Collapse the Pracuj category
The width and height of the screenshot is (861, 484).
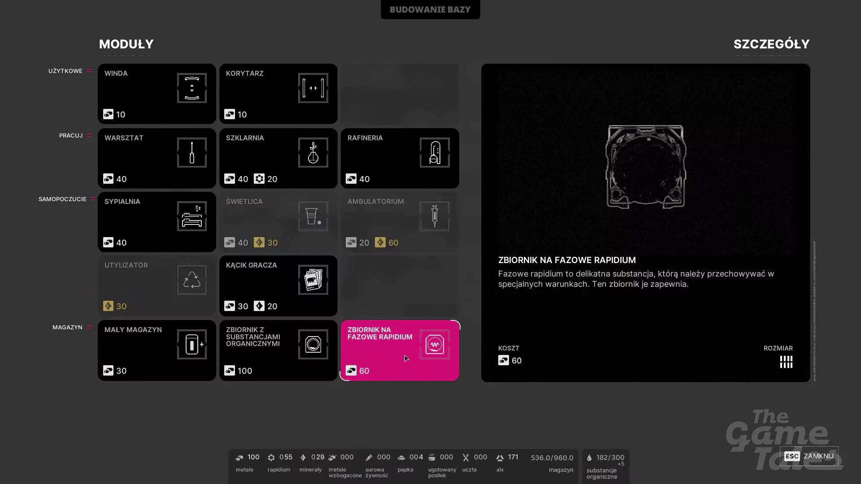coord(89,135)
